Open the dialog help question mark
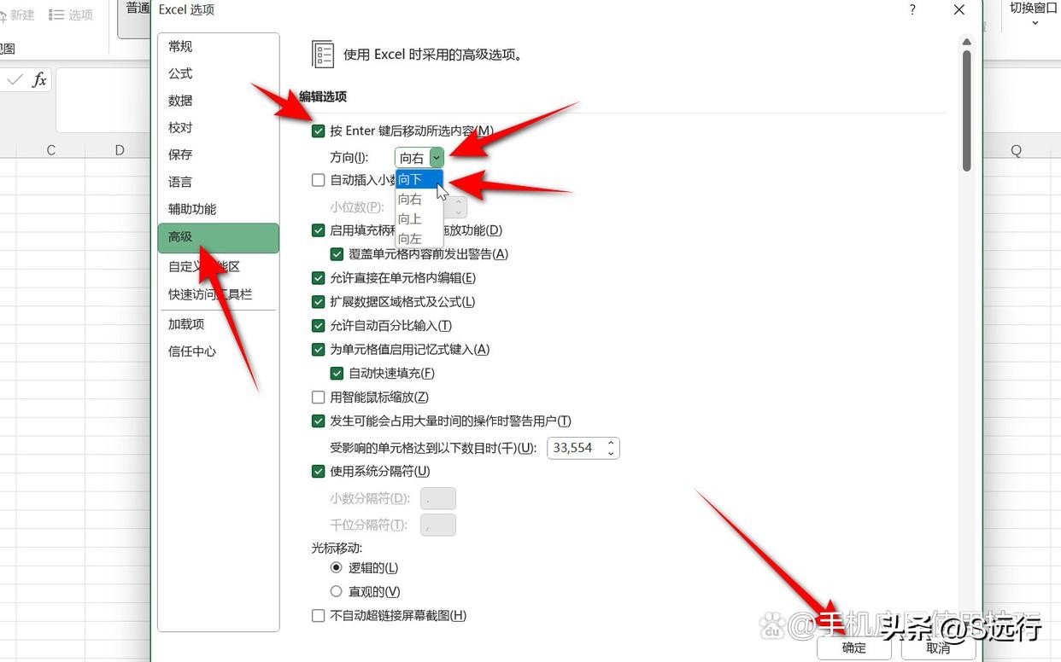The height and width of the screenshot is (662, 1061). [913, 10]
